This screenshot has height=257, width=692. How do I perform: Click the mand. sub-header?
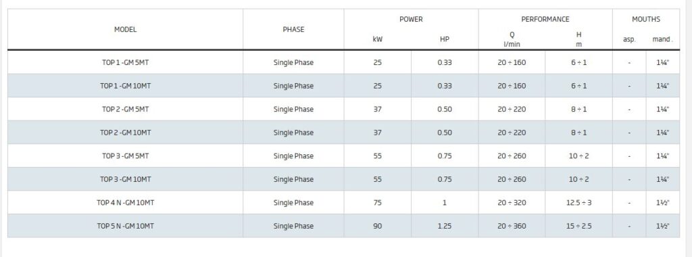[662, 39]
